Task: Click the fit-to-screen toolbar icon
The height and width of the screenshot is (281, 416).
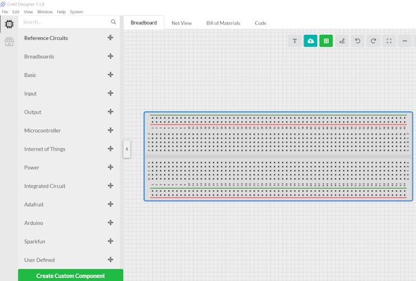Action: [389, 41]
